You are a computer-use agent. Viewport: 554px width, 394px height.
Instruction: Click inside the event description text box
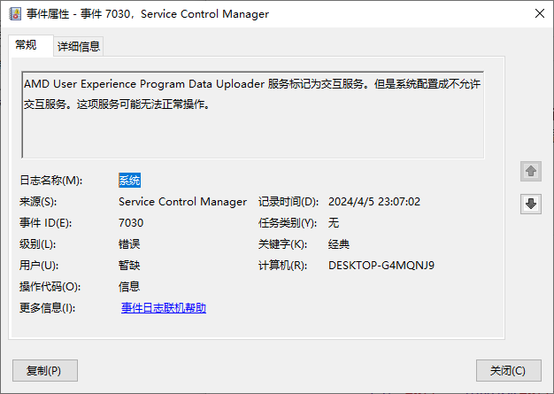[x=252, y=115]
